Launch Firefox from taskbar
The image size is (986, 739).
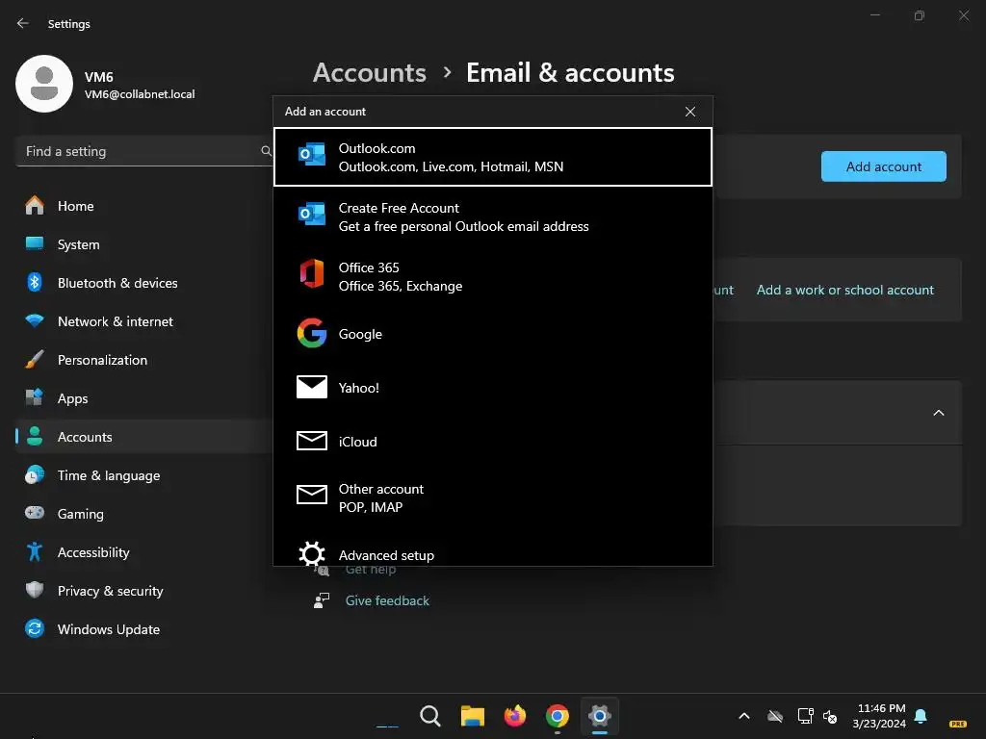pyautogui.click(x=515, y=716)
